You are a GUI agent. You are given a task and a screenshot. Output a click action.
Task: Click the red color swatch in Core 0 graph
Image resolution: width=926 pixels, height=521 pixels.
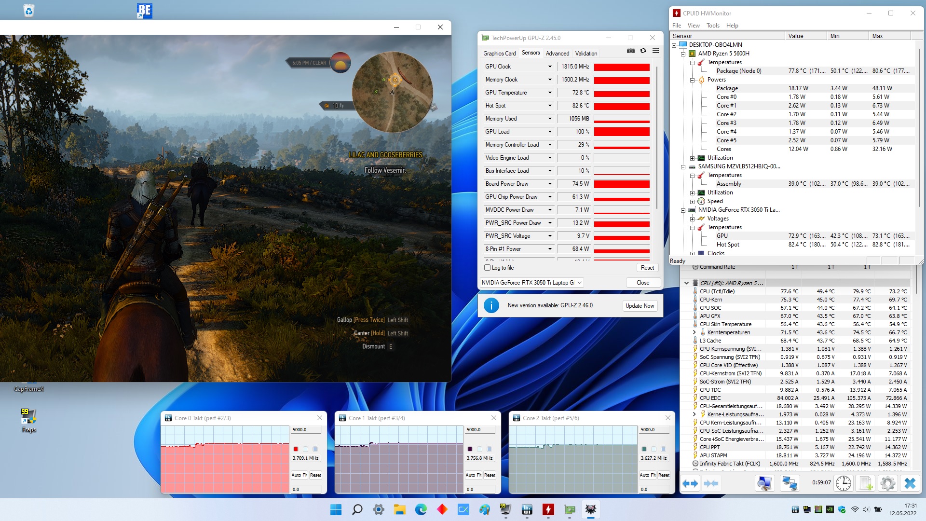[x=296, y=449]
